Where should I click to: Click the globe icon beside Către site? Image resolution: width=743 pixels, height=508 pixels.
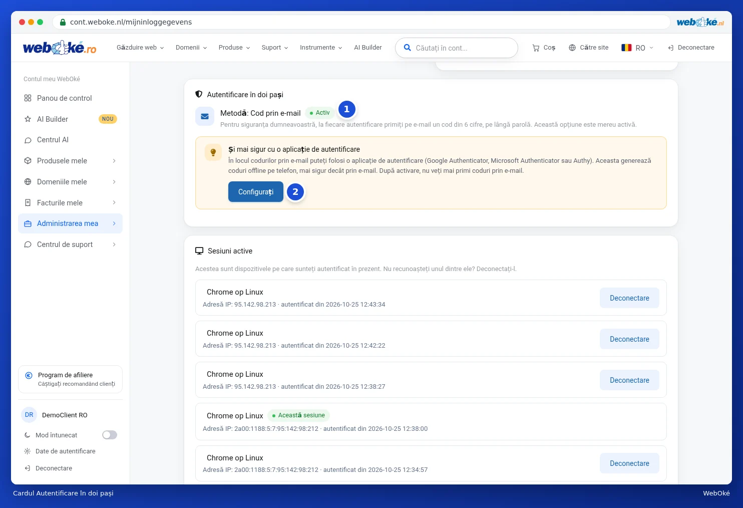coord(572,48)
